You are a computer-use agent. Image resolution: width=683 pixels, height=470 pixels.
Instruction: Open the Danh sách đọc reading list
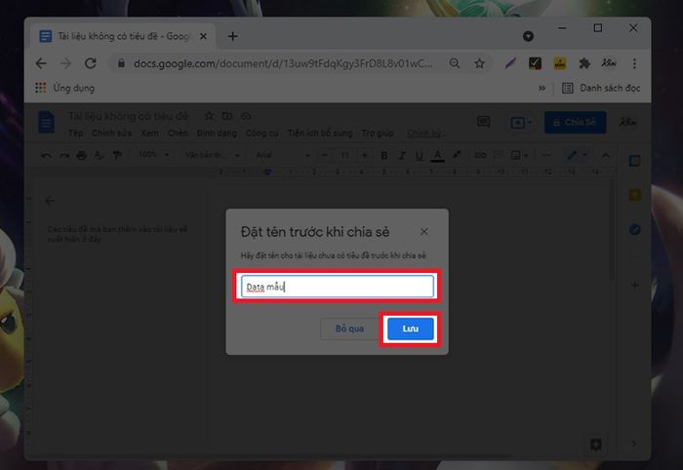pyautogui.click(x=601, y=88)
